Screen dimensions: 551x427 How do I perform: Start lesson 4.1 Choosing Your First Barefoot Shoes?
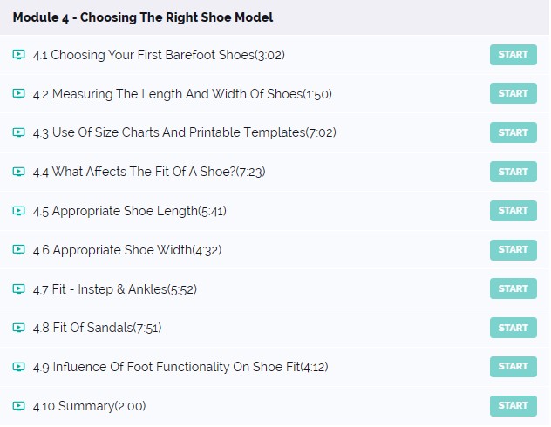(x=513, y=55)
